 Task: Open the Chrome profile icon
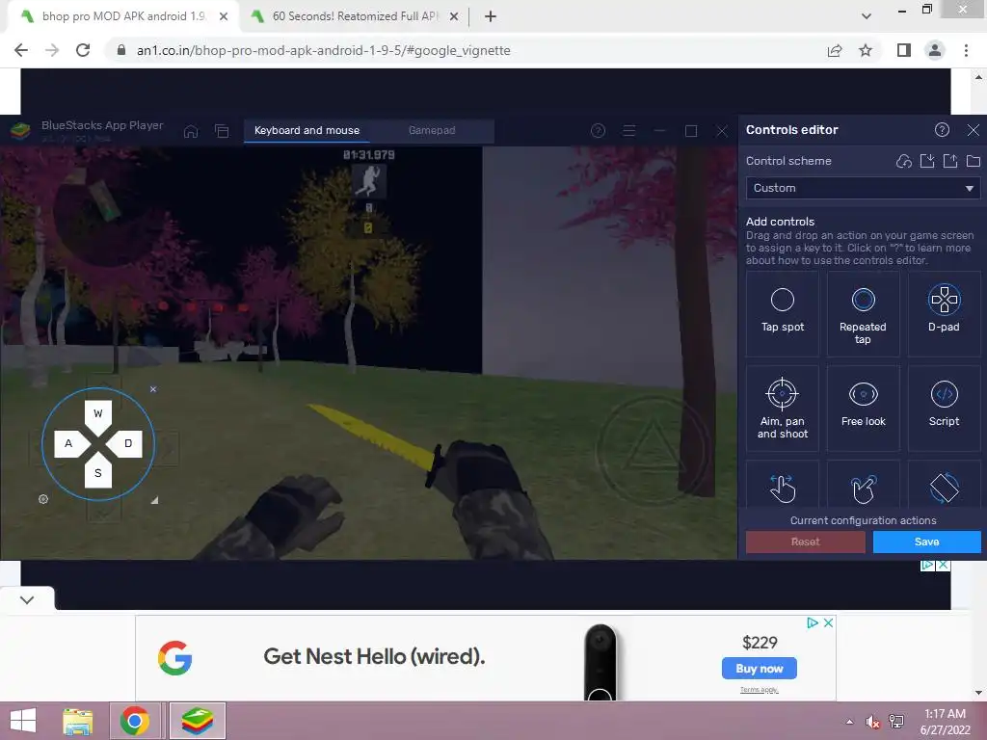pos(935,50)
